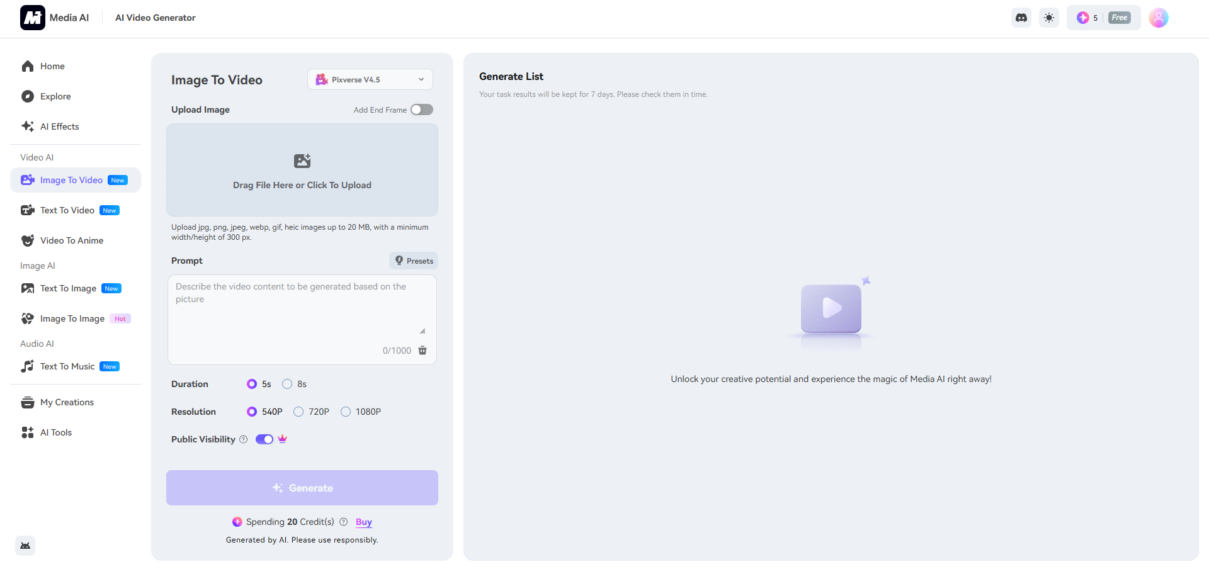Go to Video To Anime

coord(76,240)
